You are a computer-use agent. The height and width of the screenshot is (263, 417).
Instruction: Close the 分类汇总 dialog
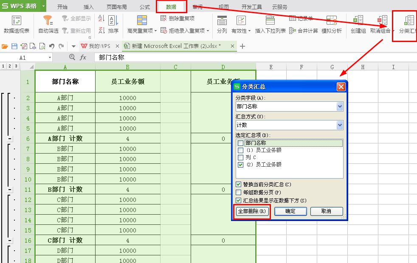pyautogui.click(x=341, y=87)
